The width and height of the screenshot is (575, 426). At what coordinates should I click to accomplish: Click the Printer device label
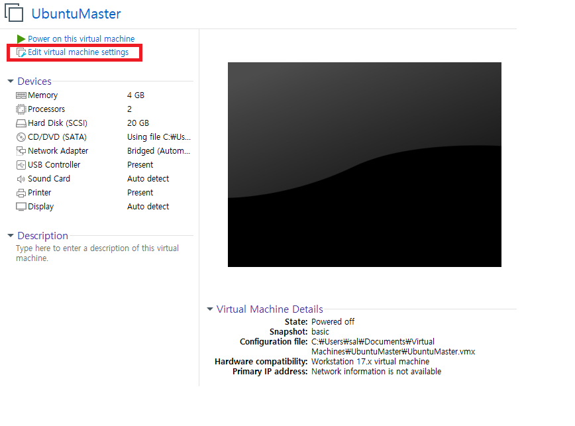click(39, 193)
